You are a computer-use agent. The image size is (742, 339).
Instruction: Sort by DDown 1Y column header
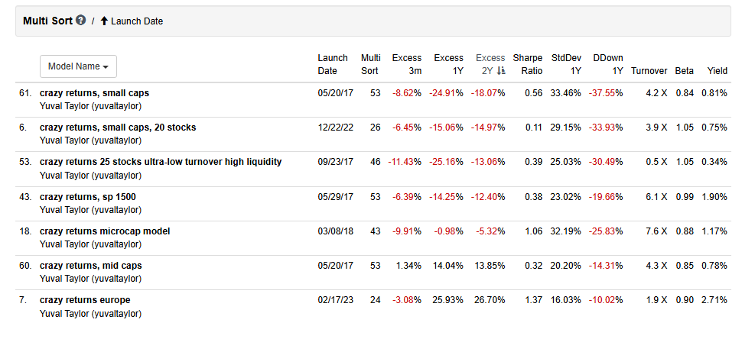click(x=607, y=64)
